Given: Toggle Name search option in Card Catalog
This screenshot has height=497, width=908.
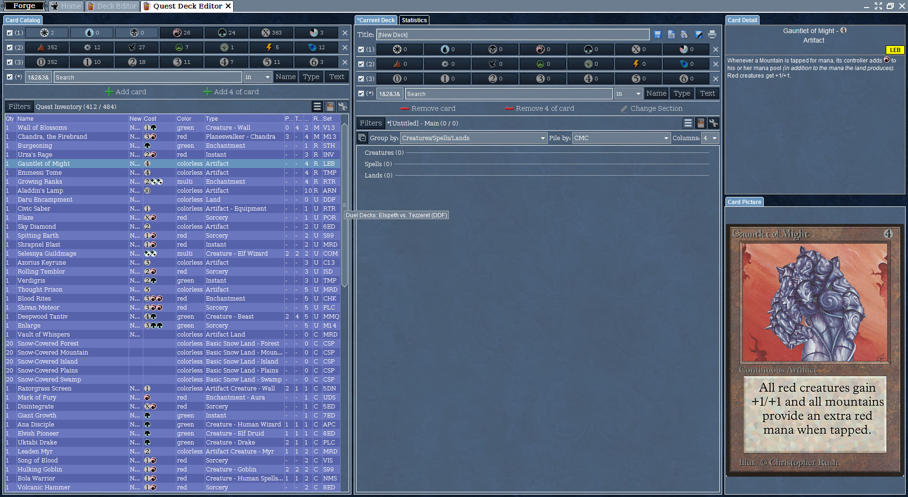Looking at the screenshot, I should 286,77.
